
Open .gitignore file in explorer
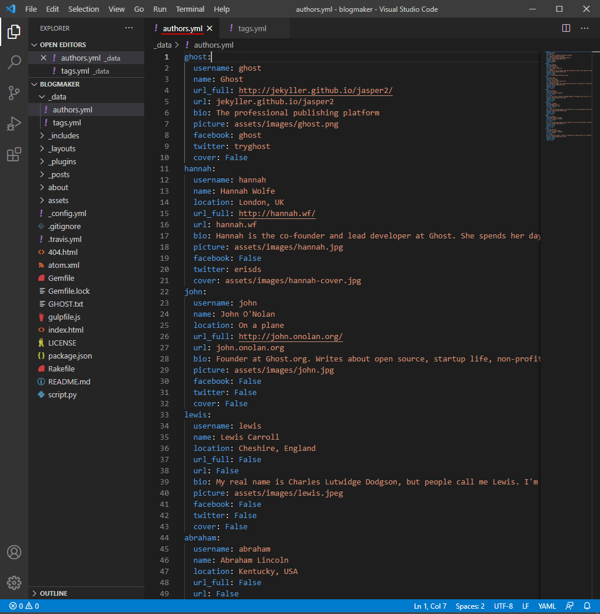86,226
